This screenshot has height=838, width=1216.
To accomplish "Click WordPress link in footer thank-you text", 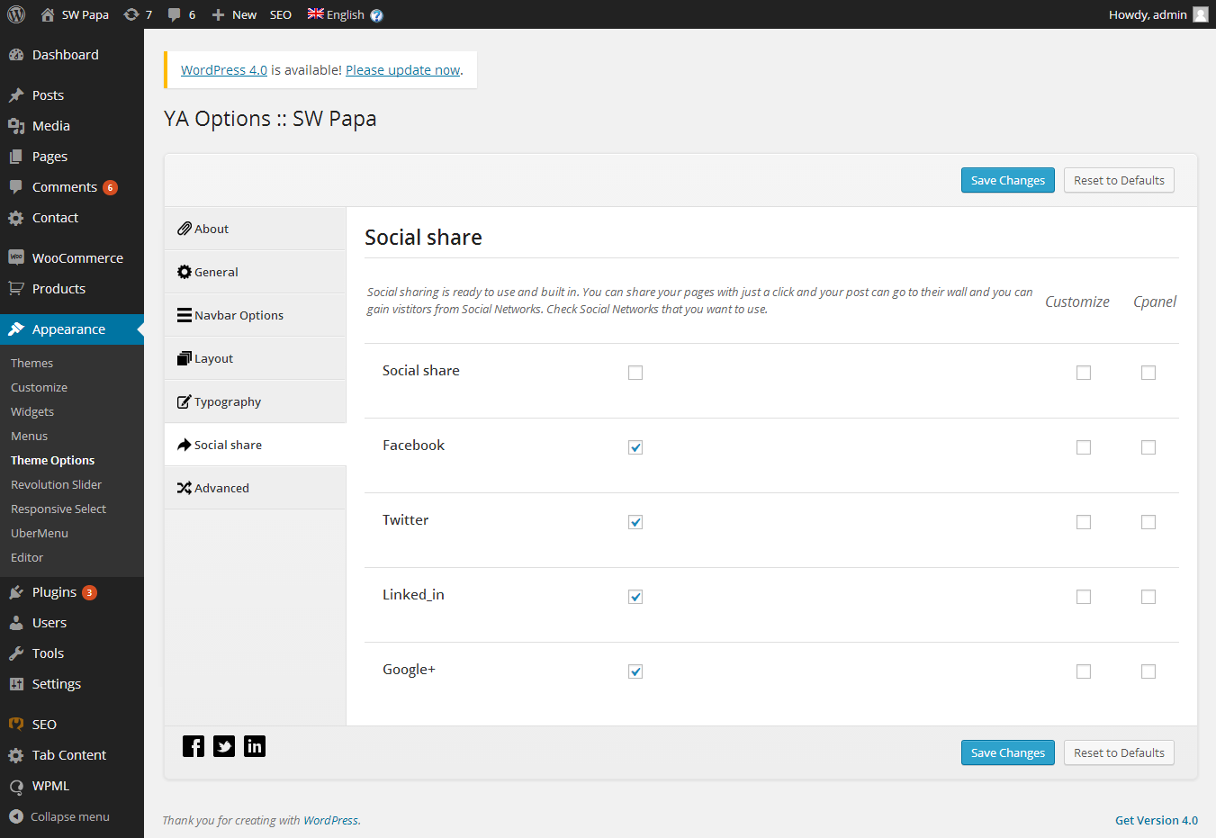I will (x=330, y=820).
